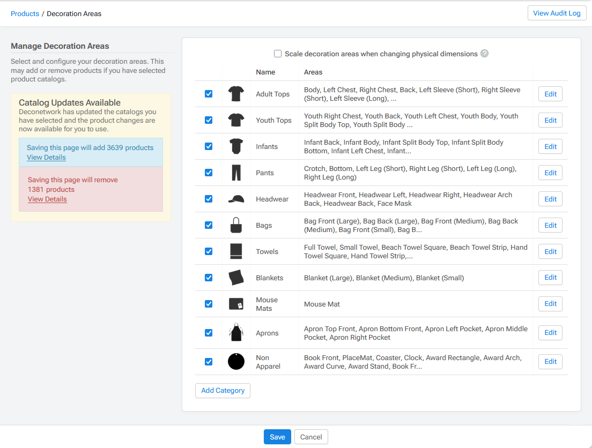Deselect the Towels category checkbox
This screenshot has width=592, height=448.
pyautogui.click(x=209, y=251)
